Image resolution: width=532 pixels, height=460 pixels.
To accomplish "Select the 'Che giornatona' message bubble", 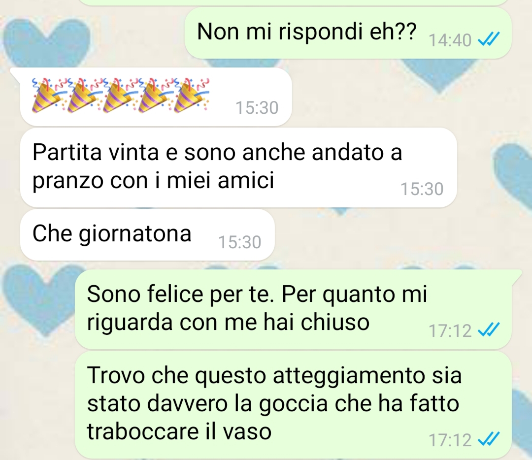I will (147, 235).
